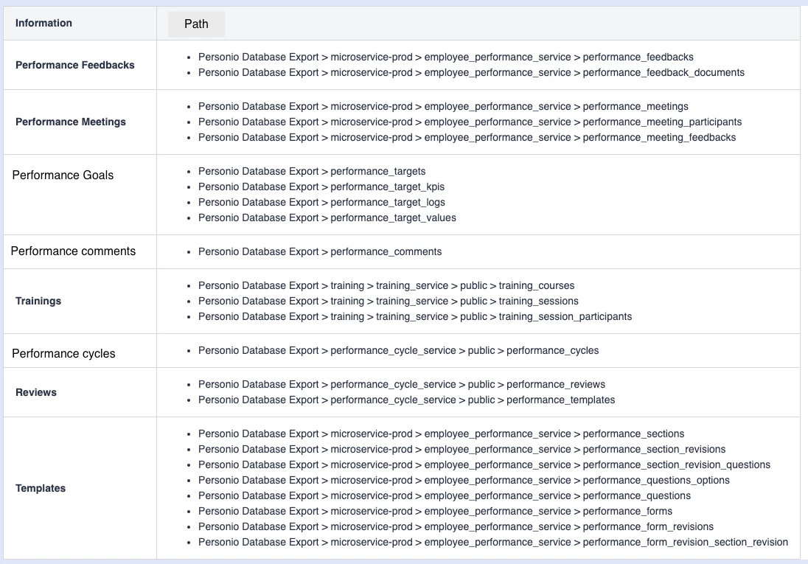This screenshot has width=808, height=564.
Task: Click the path ending in performance_meeting_feedbacks
Action: coord(467,138)
